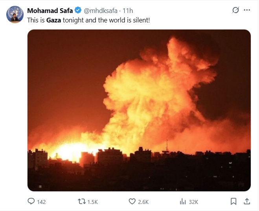Click the Grok icon on the post
The height and width of the screenshot is (211, 259).
coord(235,10)
